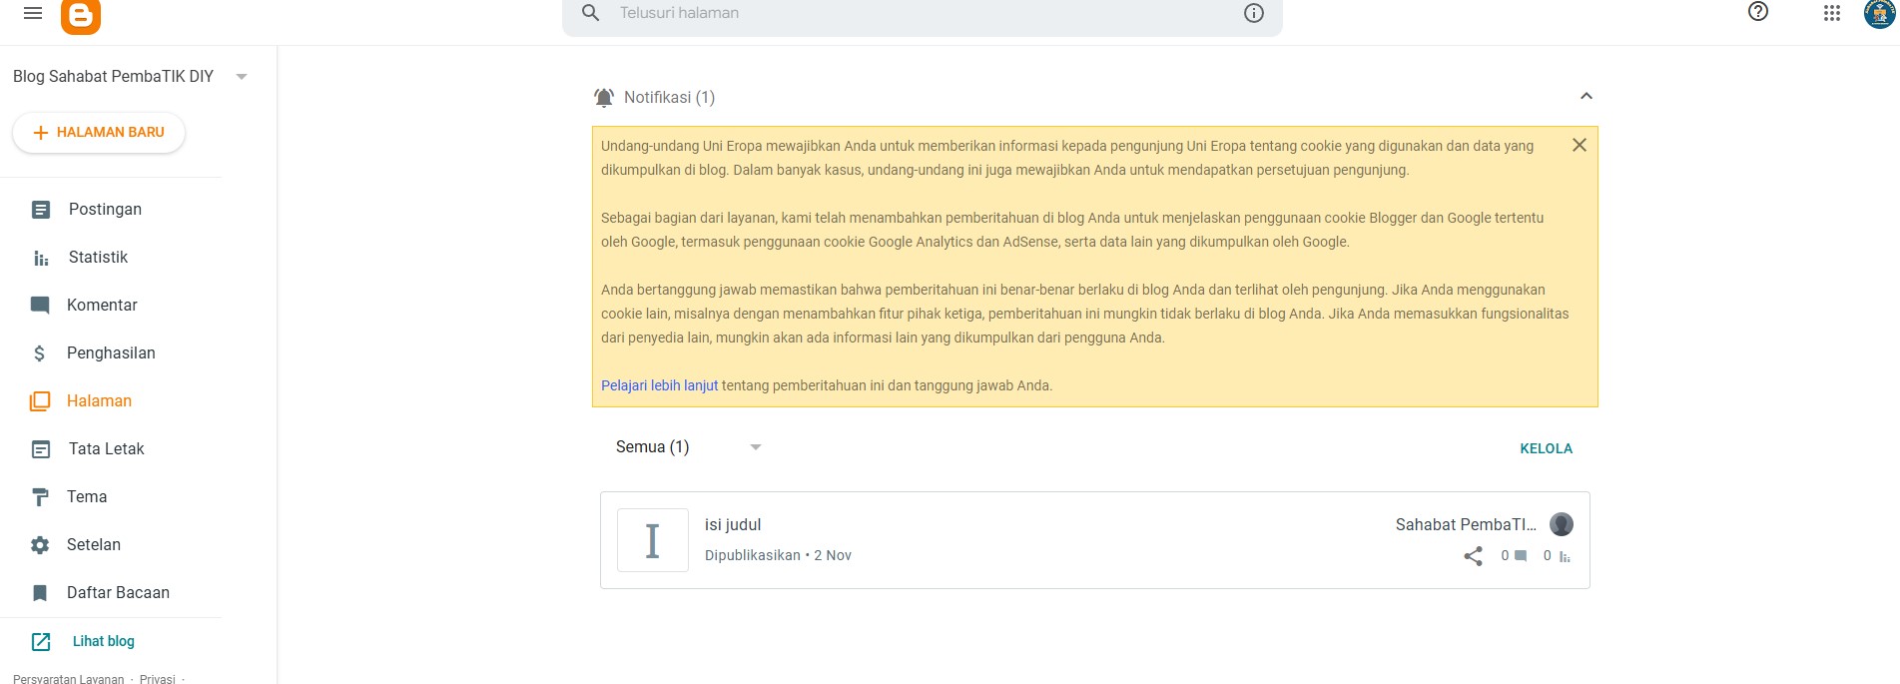The height and width of the screenshot is (684, 1900).
Task: Open the Google apps grid
Action: (1831, 13)
